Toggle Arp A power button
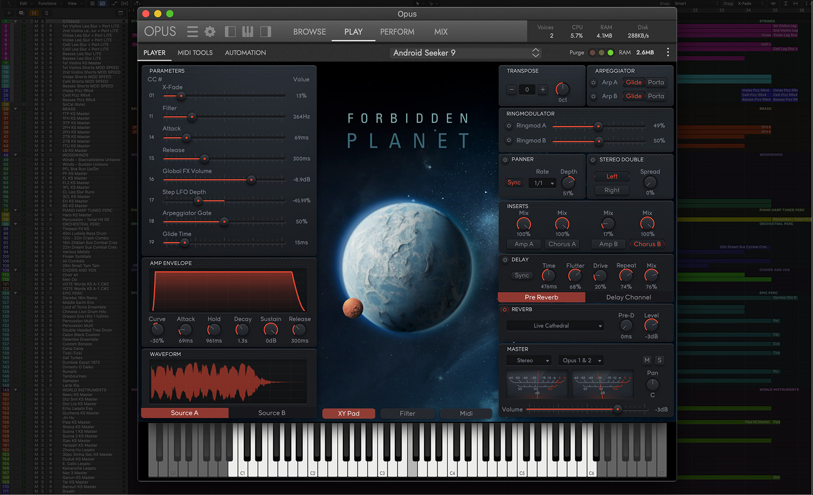This screenshot has width=813, height=495. [594, 82]
